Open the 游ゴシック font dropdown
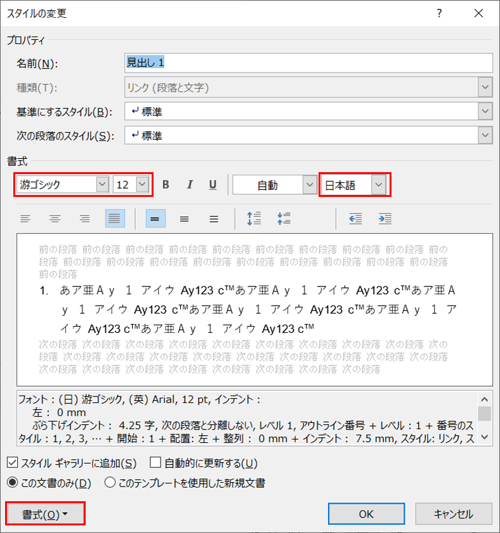500x533 pixels. [x=102, y=185]
